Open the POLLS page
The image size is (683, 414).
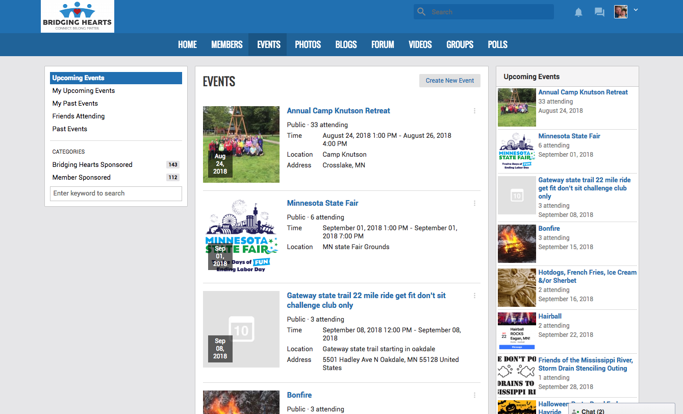pyautogui.click(x=497, y=45)
